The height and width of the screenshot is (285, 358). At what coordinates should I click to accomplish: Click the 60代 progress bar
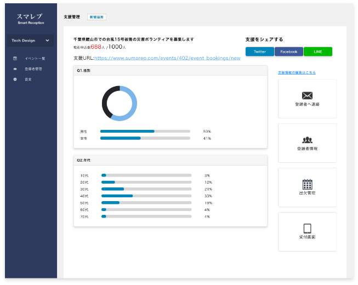146,209
